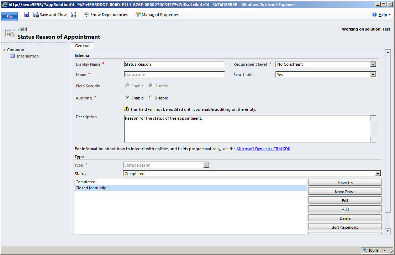Screen dimensions: 395x255
Task: Open the Requirement Level dropdown
Action: coord(373,64)
